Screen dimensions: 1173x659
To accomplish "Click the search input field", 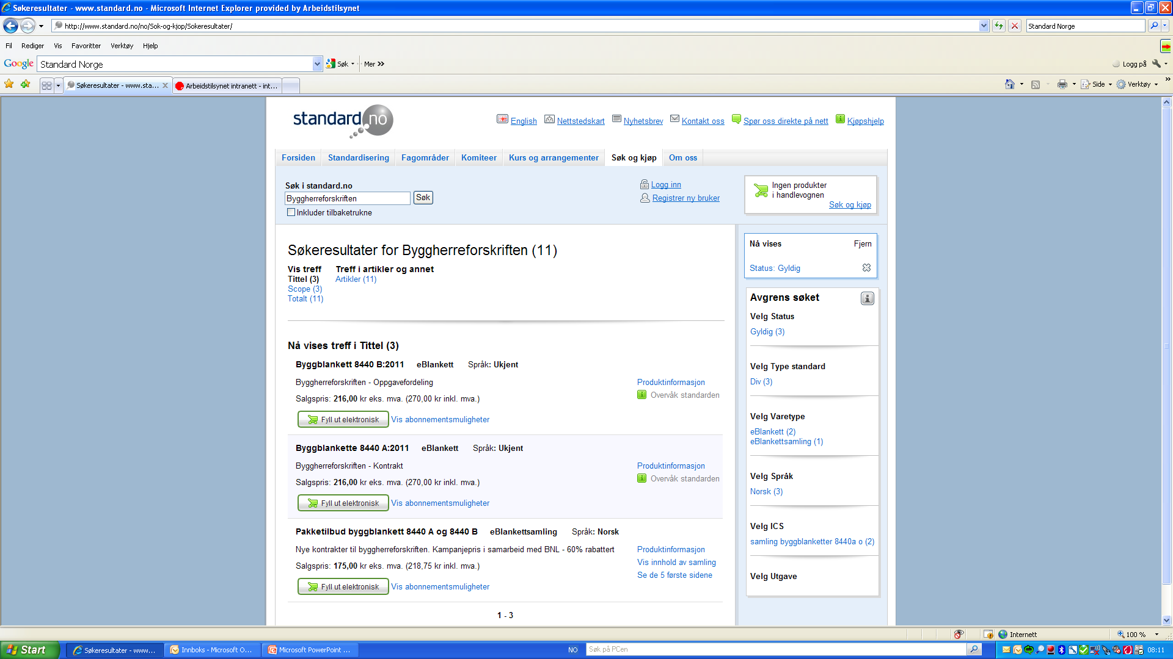I will pyautogui.click(x=347, y=198).
